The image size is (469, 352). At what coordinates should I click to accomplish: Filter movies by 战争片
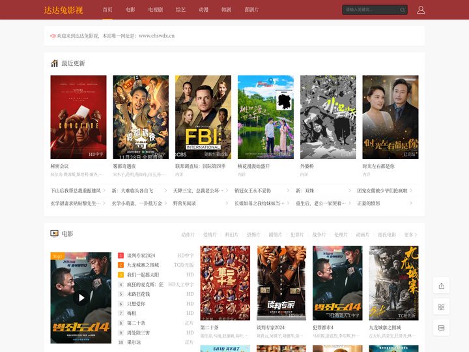tap(319, 235)
